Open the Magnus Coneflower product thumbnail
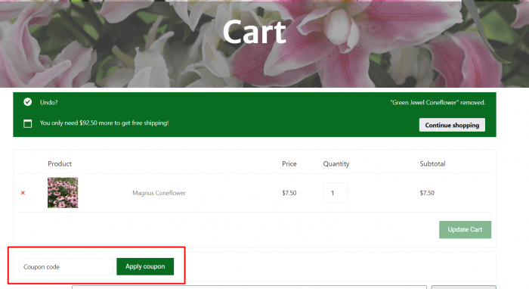Screen dimensions: 529x289 click(x=63, y=193)
